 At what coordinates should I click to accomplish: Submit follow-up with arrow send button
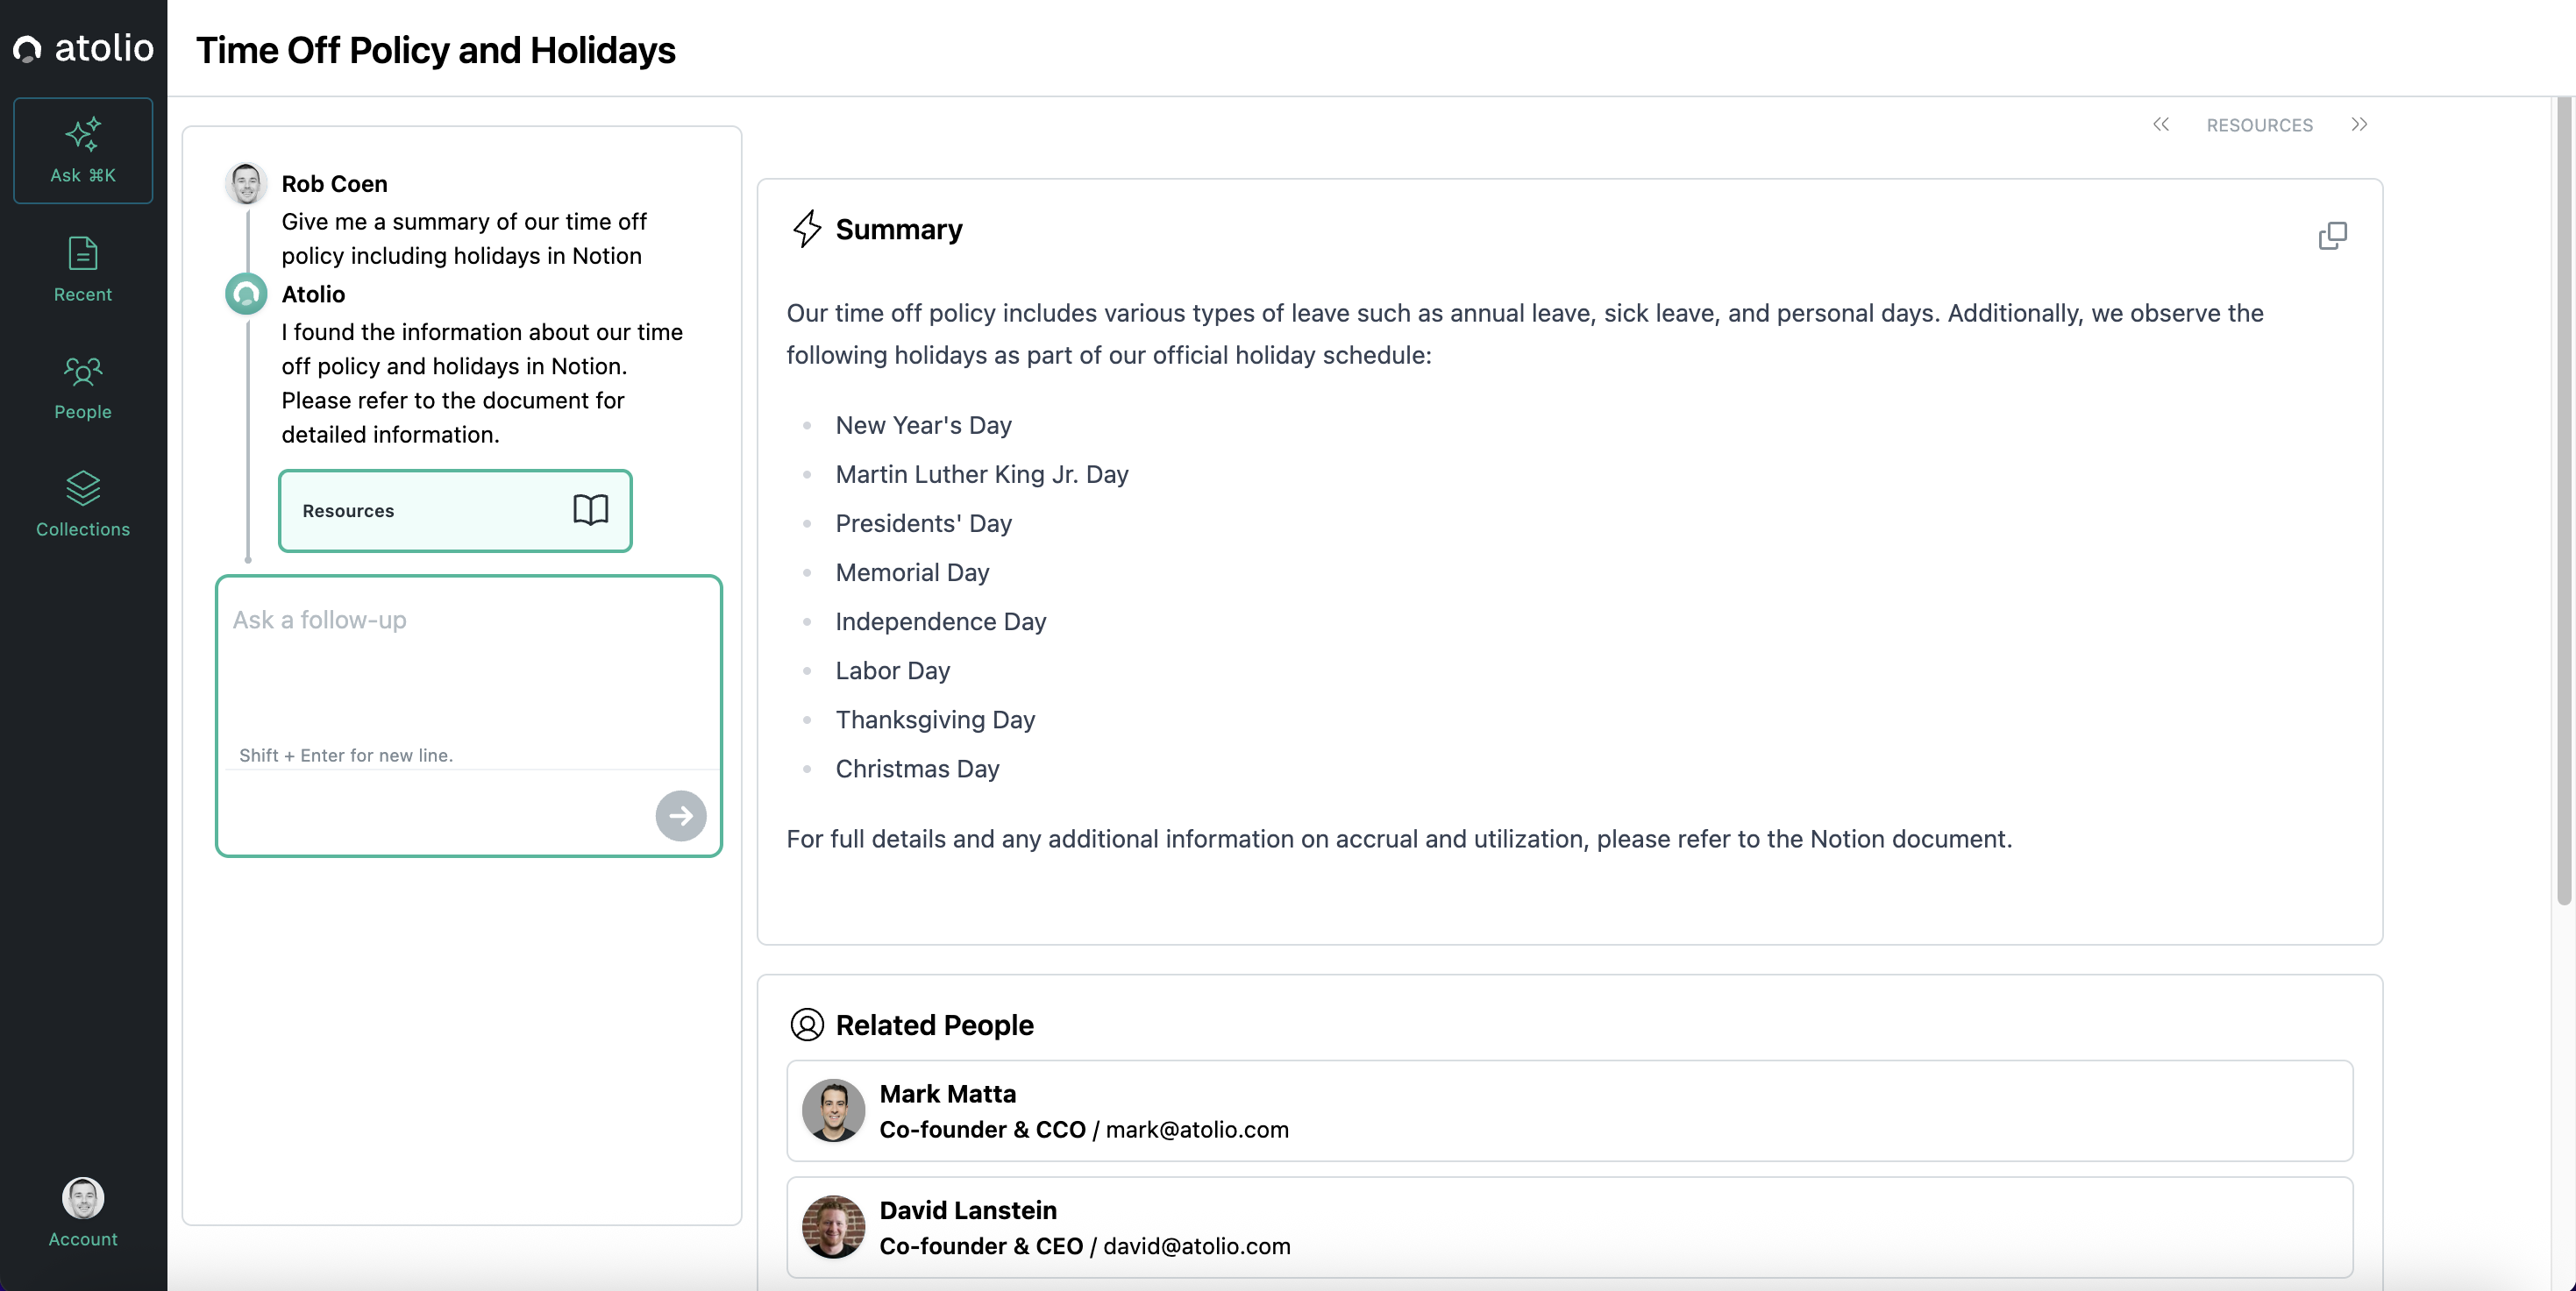(x=680, y=815)
